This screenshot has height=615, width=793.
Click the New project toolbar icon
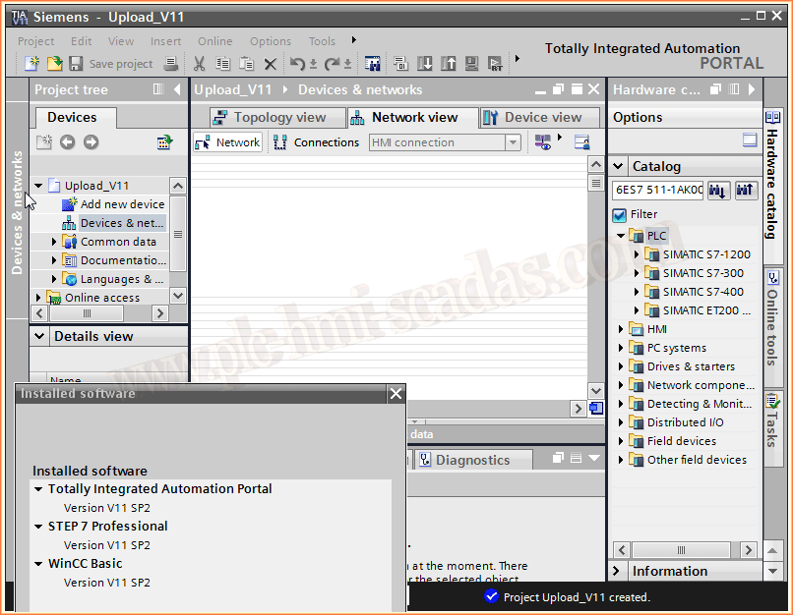point(32,64)
